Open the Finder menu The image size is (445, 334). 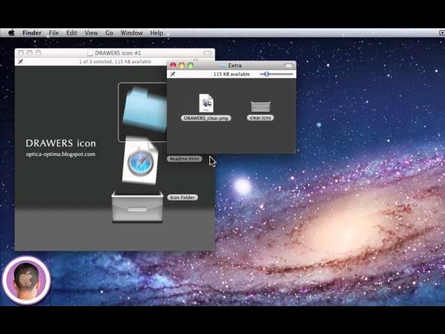(x=32, y=33)
